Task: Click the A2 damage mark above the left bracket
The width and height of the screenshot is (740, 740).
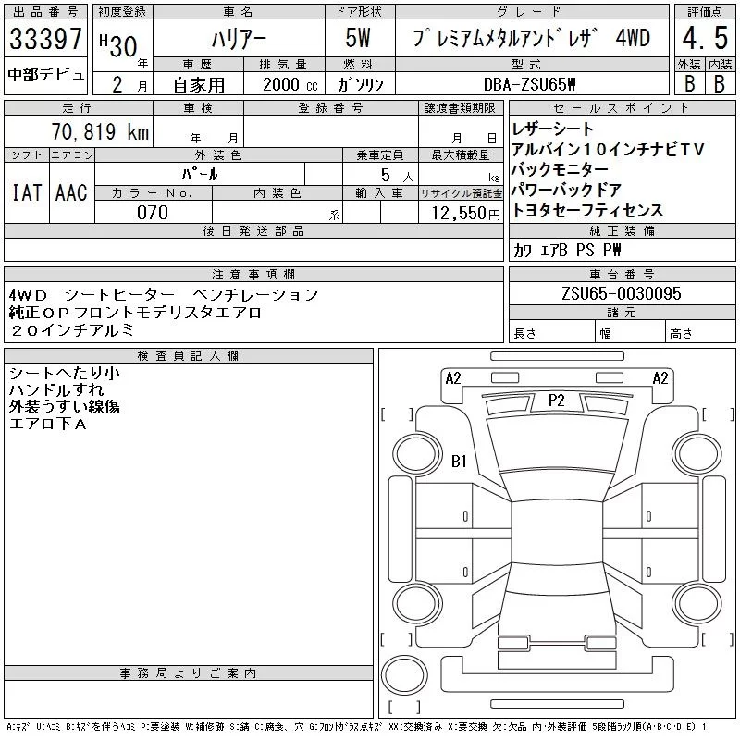Action: [x=452, y=378]
